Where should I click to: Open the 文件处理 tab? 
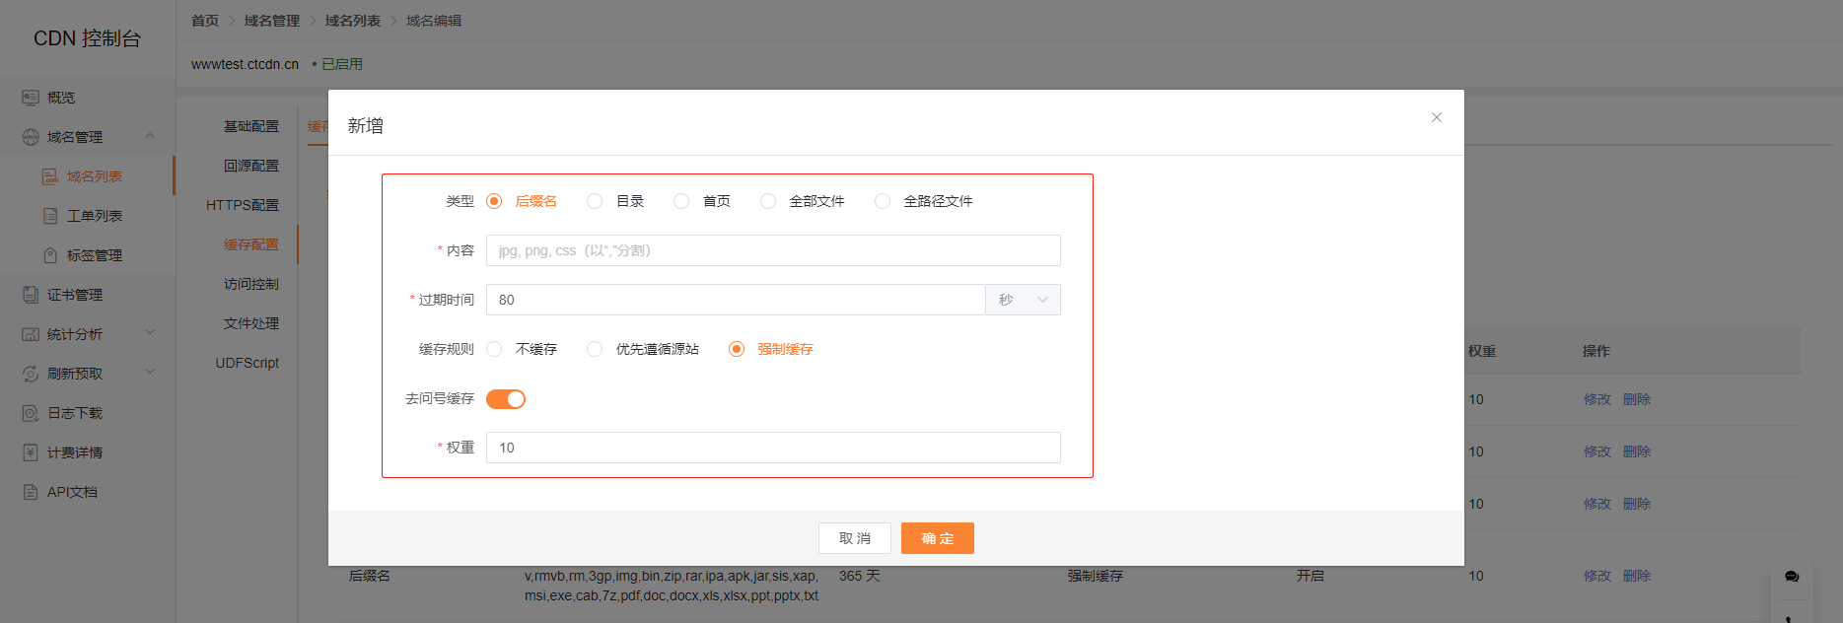(251, 323)
